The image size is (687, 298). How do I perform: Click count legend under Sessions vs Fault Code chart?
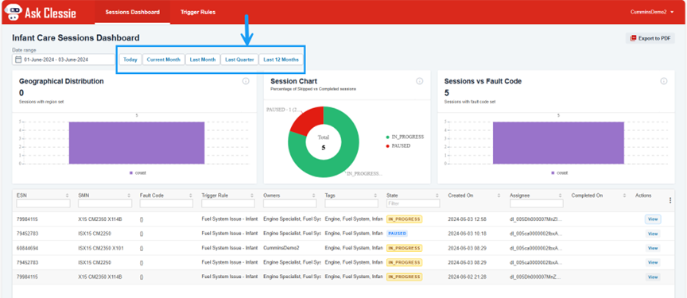point(560,173)
